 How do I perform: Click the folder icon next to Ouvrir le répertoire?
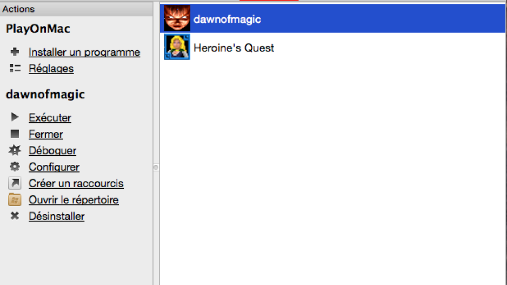pyautogui.click(x=15, y=200)
